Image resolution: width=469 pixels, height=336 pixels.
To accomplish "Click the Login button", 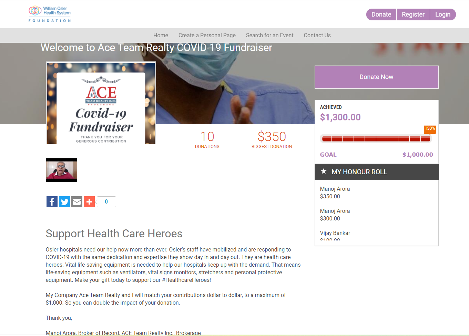I will click(x=443, y=14).
